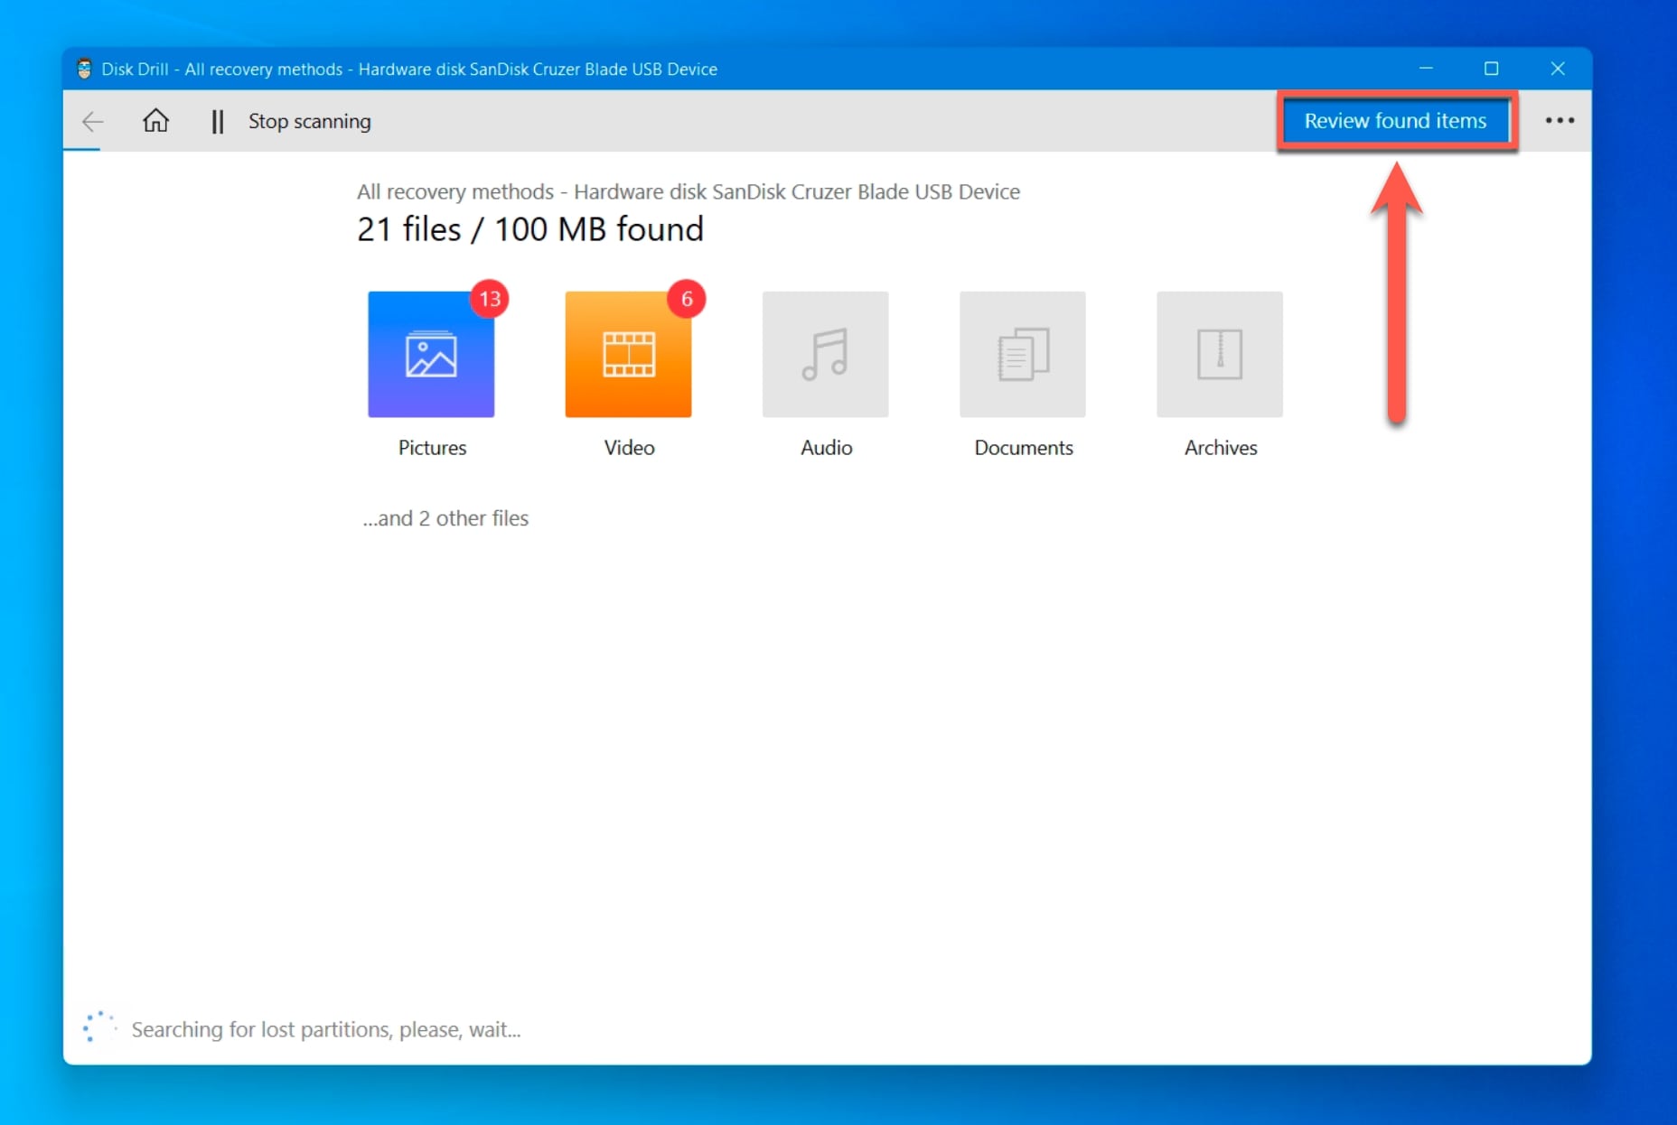The image size is (1677, 1125).
Task: Click the scan subtitle 'All recovery methods' line
Action: 688,191
